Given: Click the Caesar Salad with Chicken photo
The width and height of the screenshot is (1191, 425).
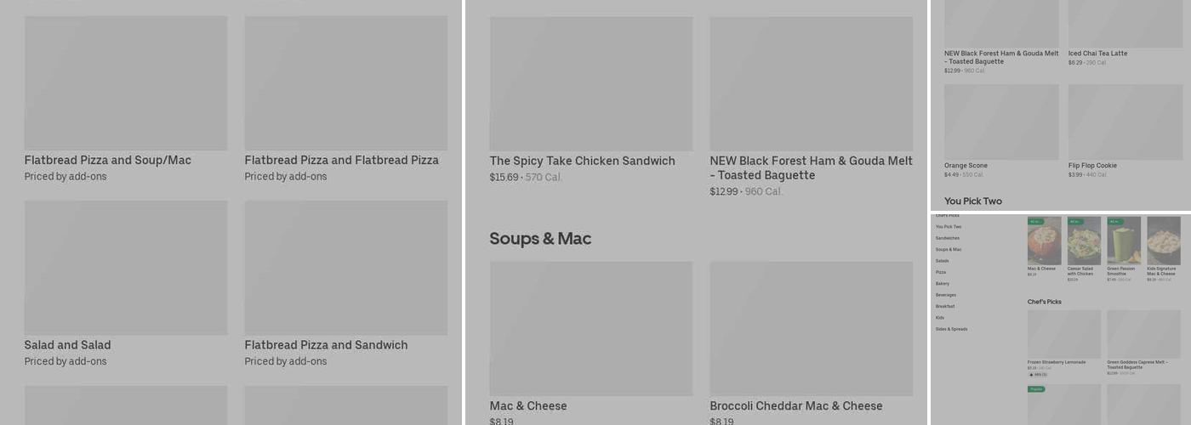Looking at the screenshot, I should [x=1084, y=241].
